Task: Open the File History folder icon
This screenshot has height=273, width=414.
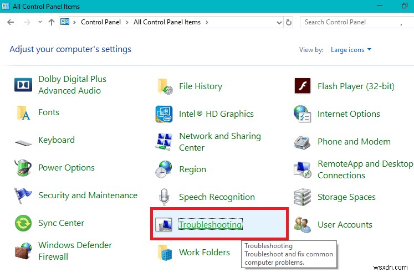Action: coord(164,86)
